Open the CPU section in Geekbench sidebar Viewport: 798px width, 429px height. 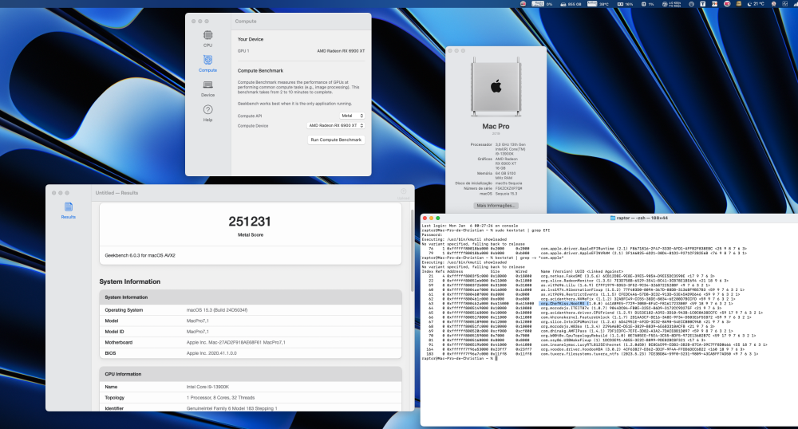(x=207, y=38)
